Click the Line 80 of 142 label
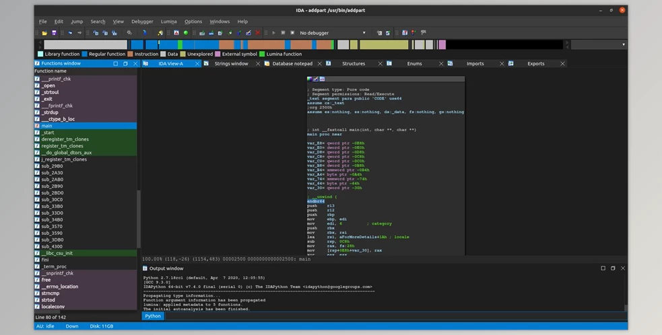Viewport: 662px width, 335px height. pyautogui.click(x=51, y=318)
